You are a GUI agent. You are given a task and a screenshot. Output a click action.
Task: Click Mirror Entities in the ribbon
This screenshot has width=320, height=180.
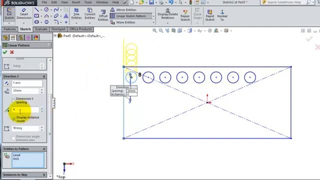coord(123,9)
